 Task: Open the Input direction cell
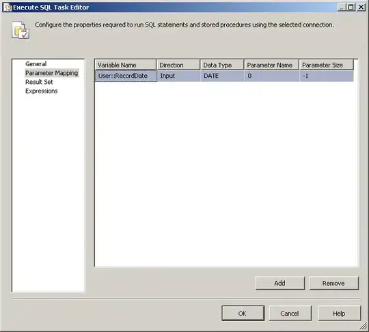pyautogui.click(x=178, y=76)
